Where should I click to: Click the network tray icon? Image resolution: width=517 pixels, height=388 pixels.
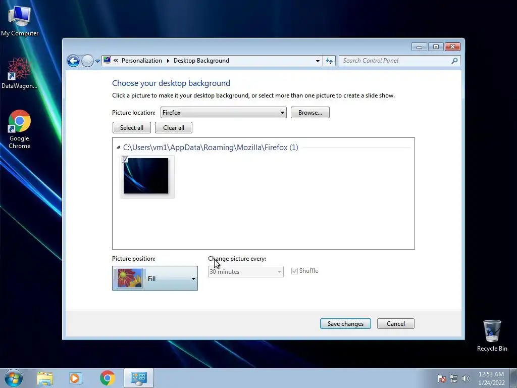point(454,378)
